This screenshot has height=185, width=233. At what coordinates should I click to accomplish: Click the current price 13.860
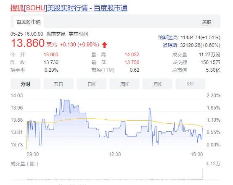point(28,43)
